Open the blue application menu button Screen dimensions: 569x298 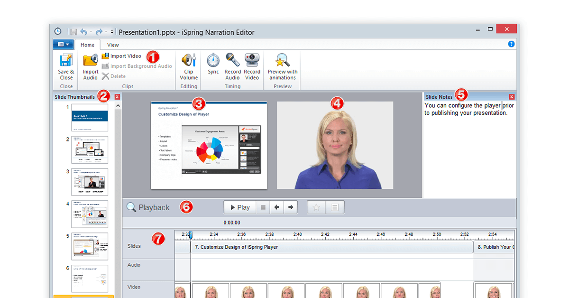63,45
